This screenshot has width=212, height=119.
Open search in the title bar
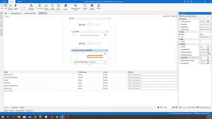click(185, 2)
